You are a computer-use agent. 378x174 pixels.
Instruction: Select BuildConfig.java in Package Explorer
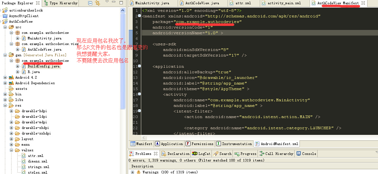43,66
